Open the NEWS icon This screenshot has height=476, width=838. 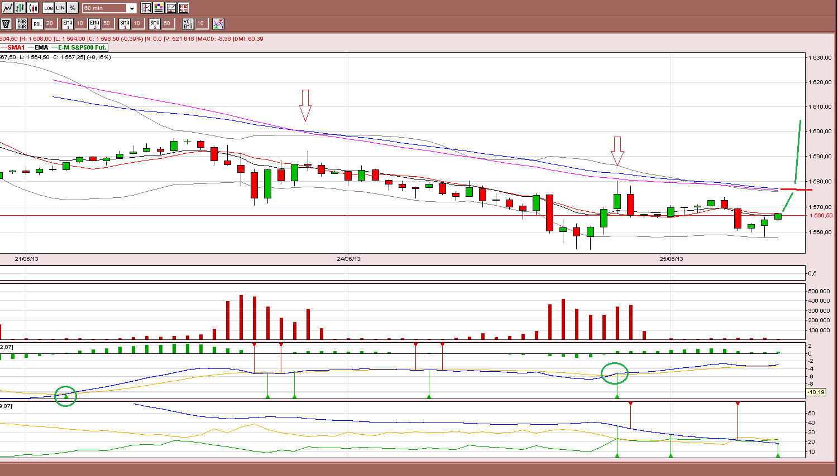coord(183,8)
